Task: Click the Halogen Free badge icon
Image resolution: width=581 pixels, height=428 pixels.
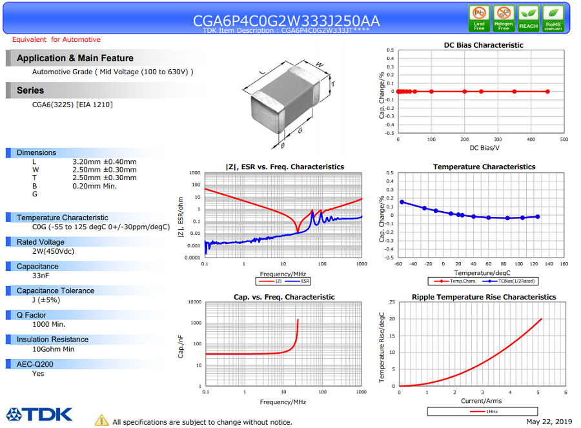Action: point(504,19)
